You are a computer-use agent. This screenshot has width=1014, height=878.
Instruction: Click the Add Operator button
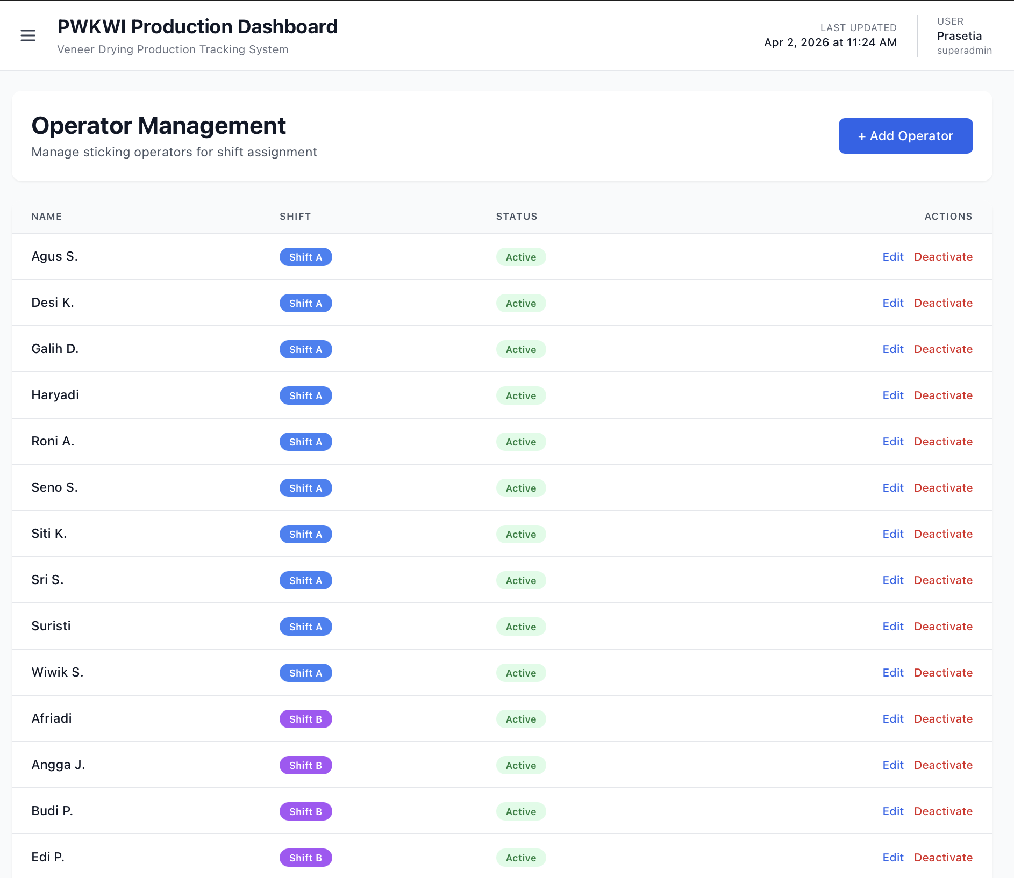click(x=905, y=136)
